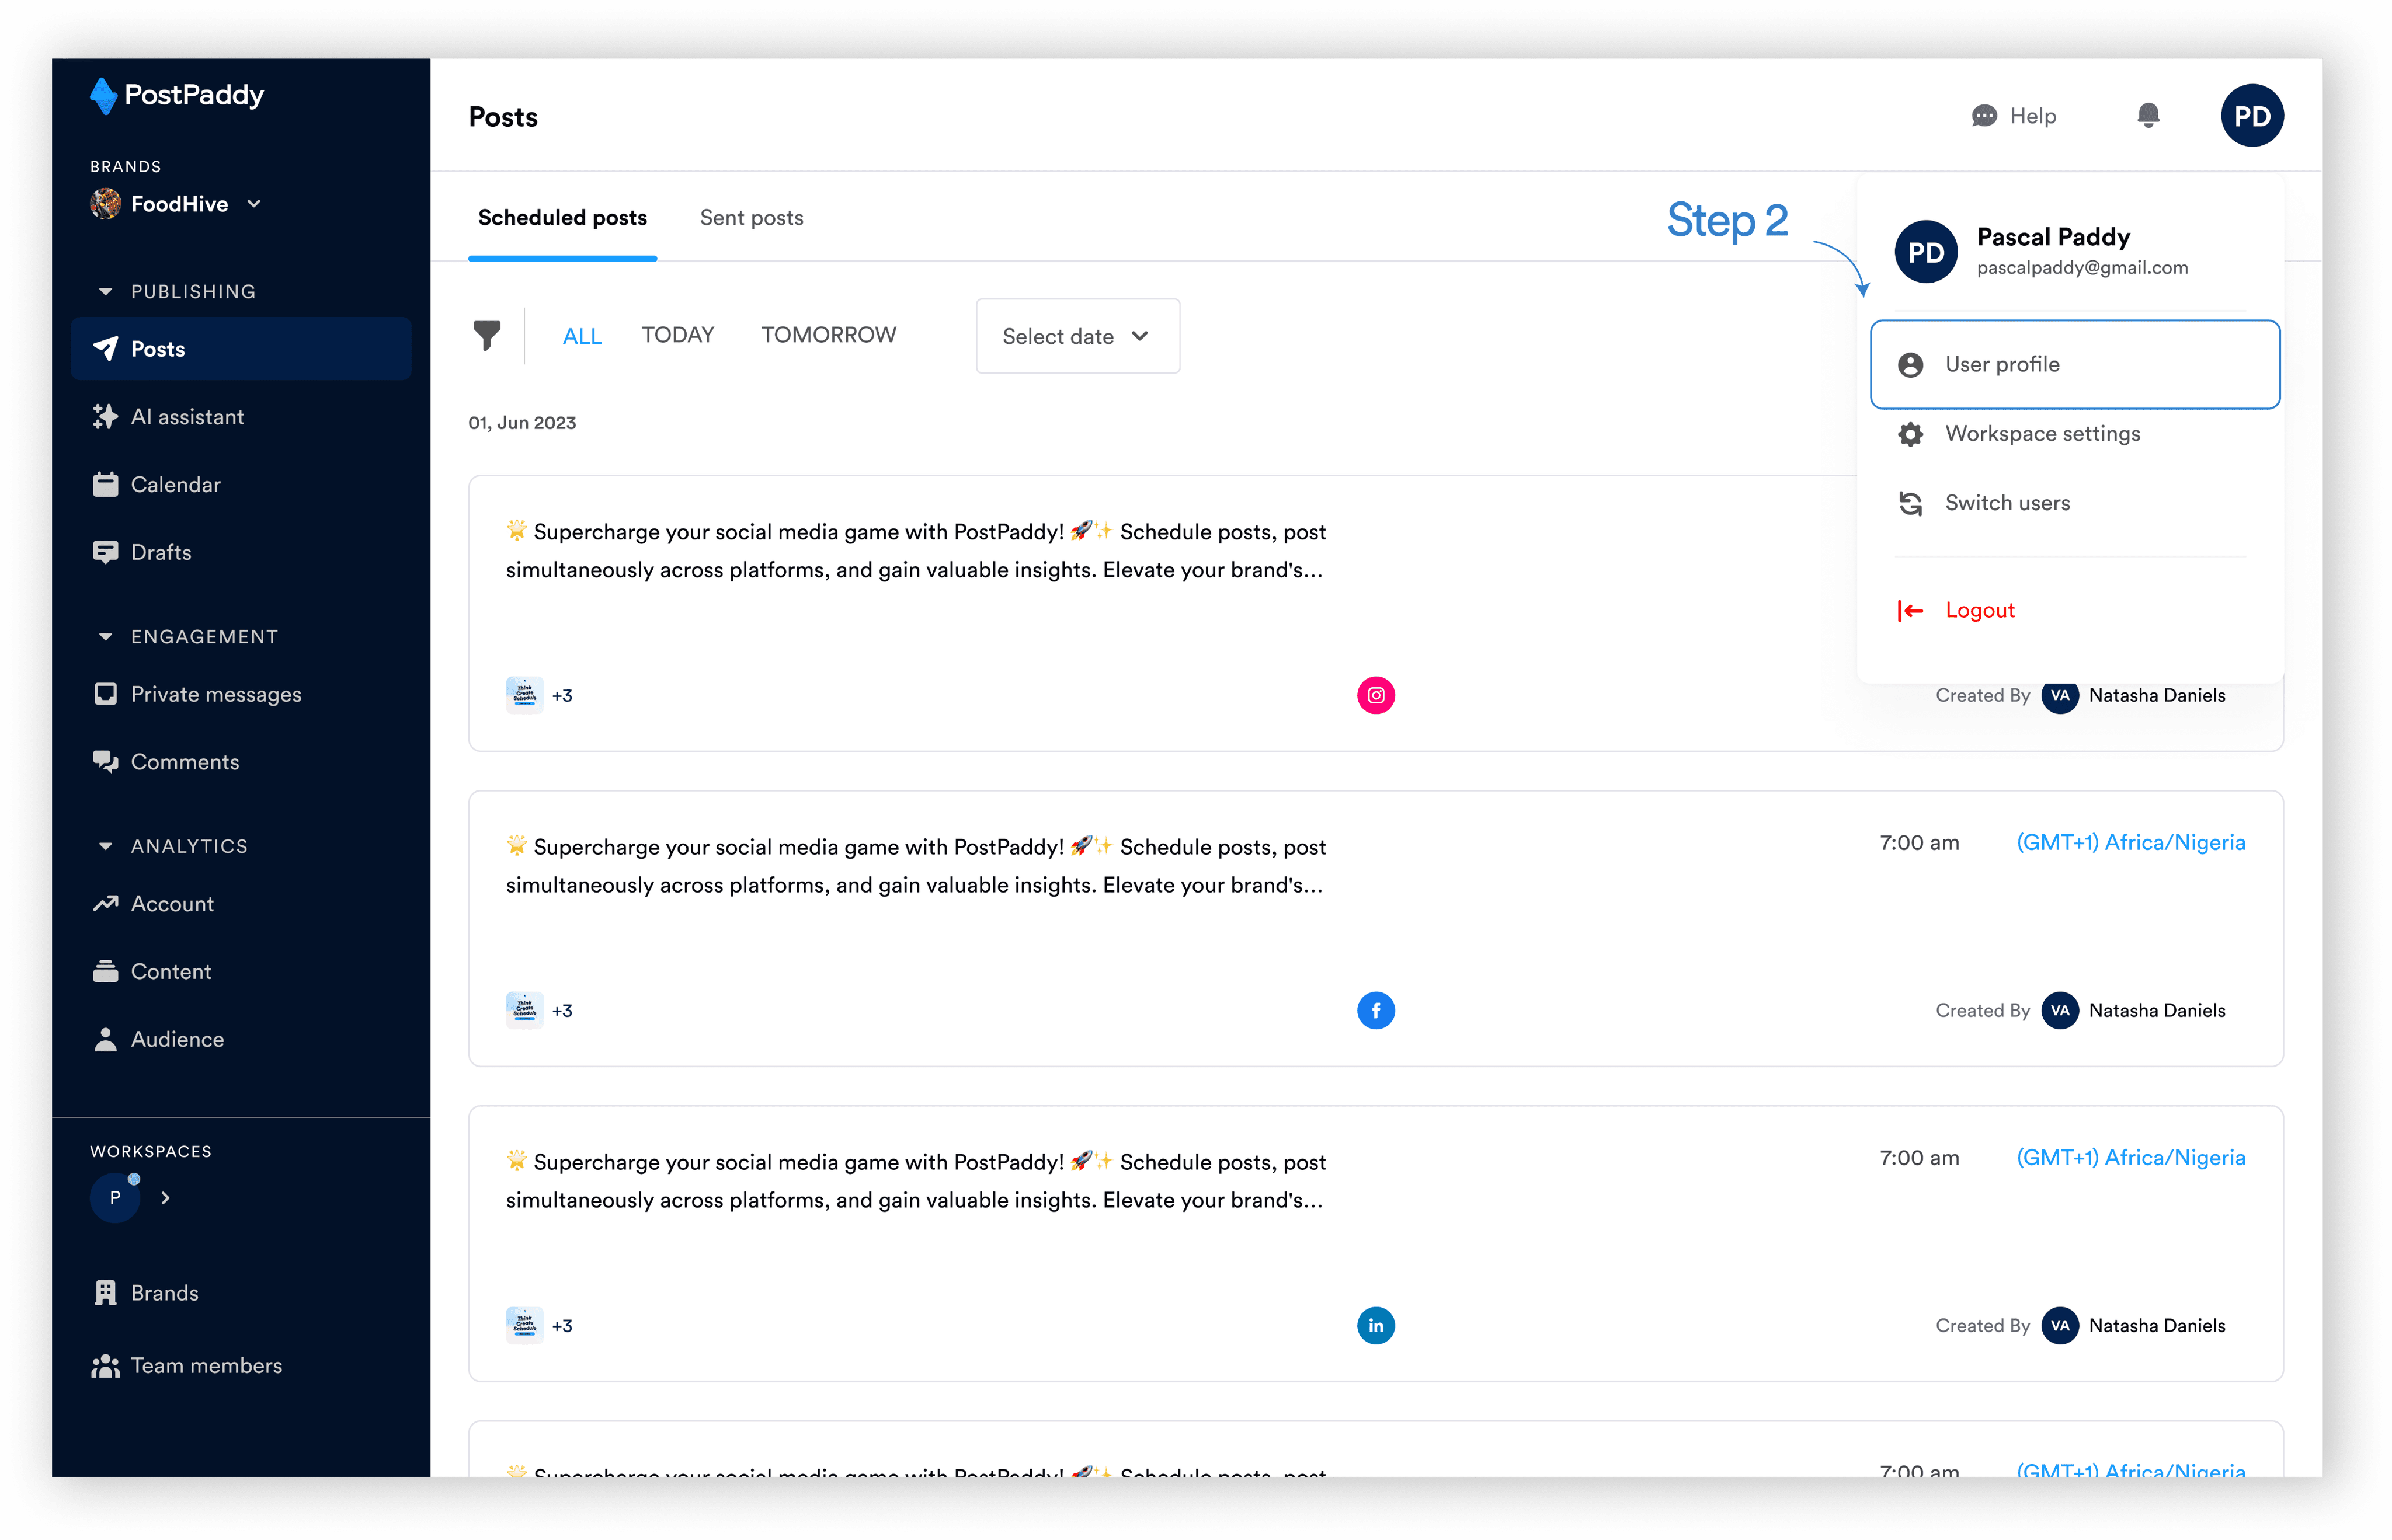Click the PD avatar in header

tap(2251, 116)
